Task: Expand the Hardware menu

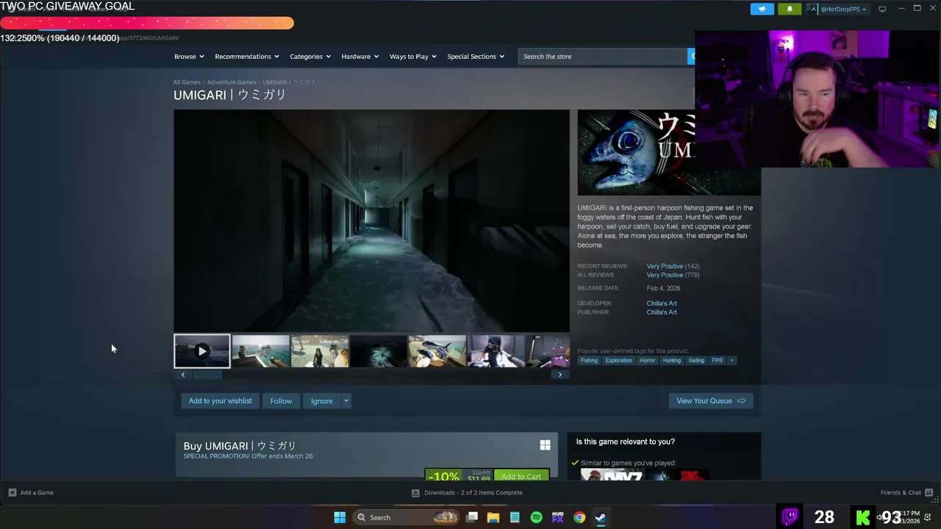Action: (x=360, y=57)
